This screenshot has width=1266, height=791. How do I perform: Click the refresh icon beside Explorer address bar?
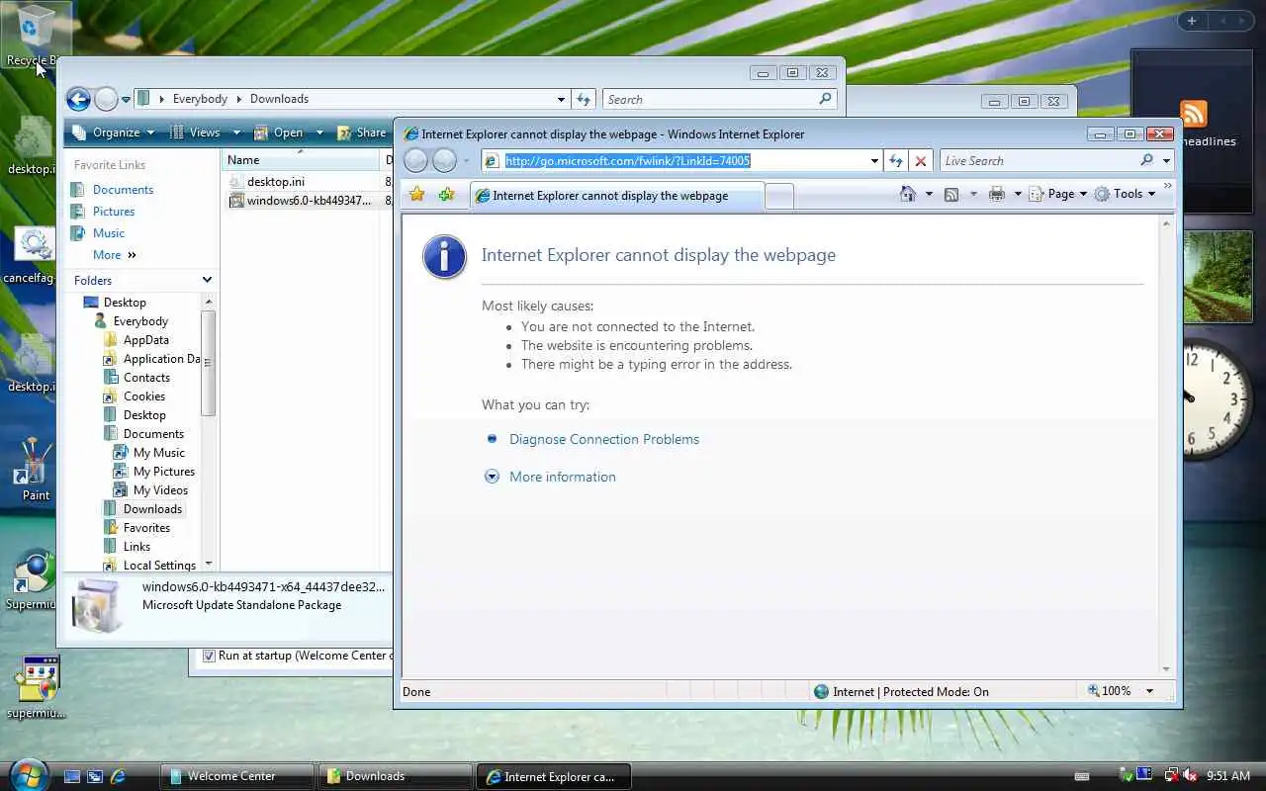click(584, 99)
